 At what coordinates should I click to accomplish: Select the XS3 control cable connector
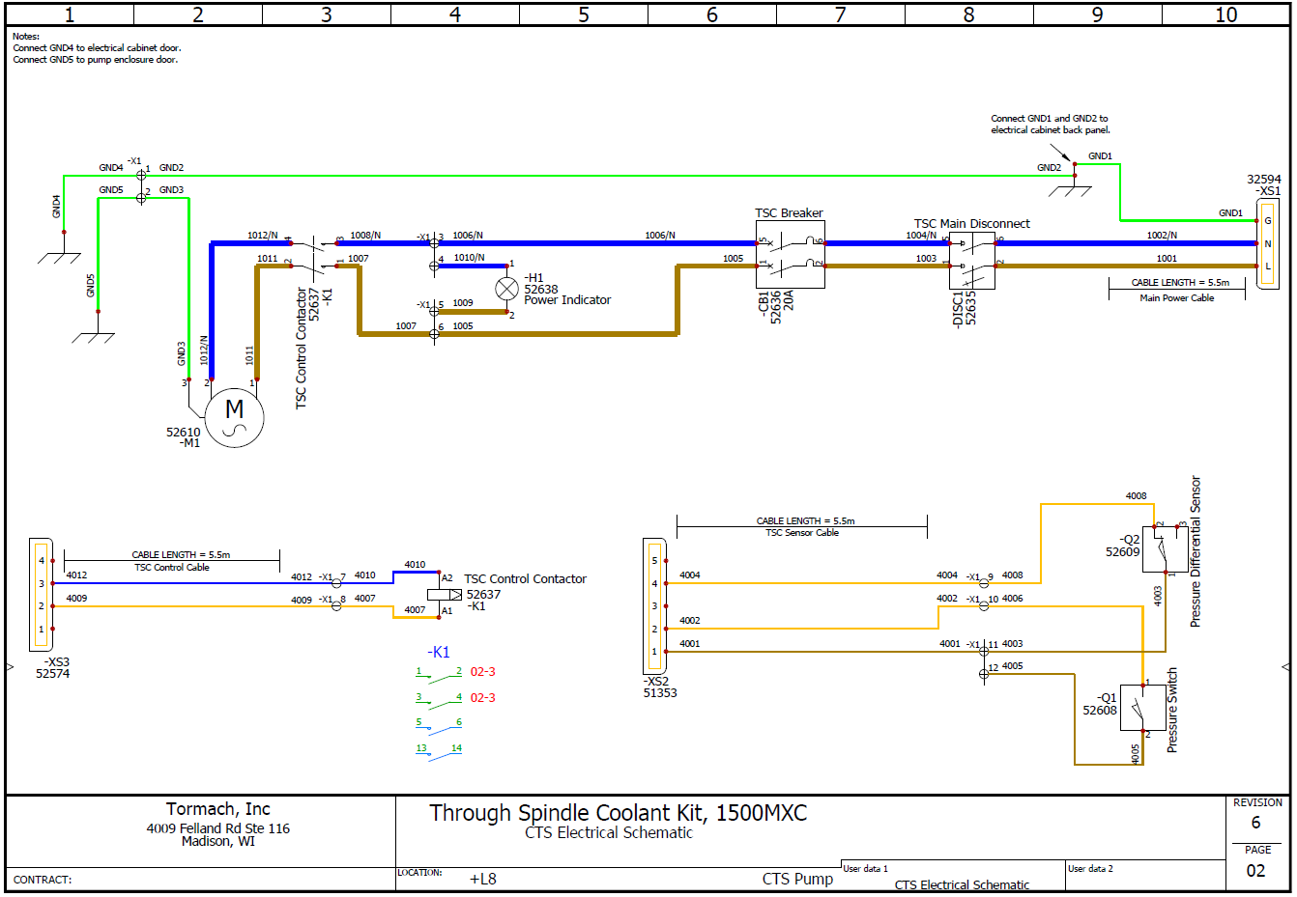(x=41, y=595)
